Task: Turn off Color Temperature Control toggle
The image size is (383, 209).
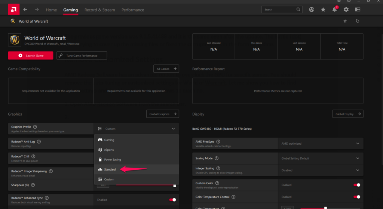Action: coord(356,197)
